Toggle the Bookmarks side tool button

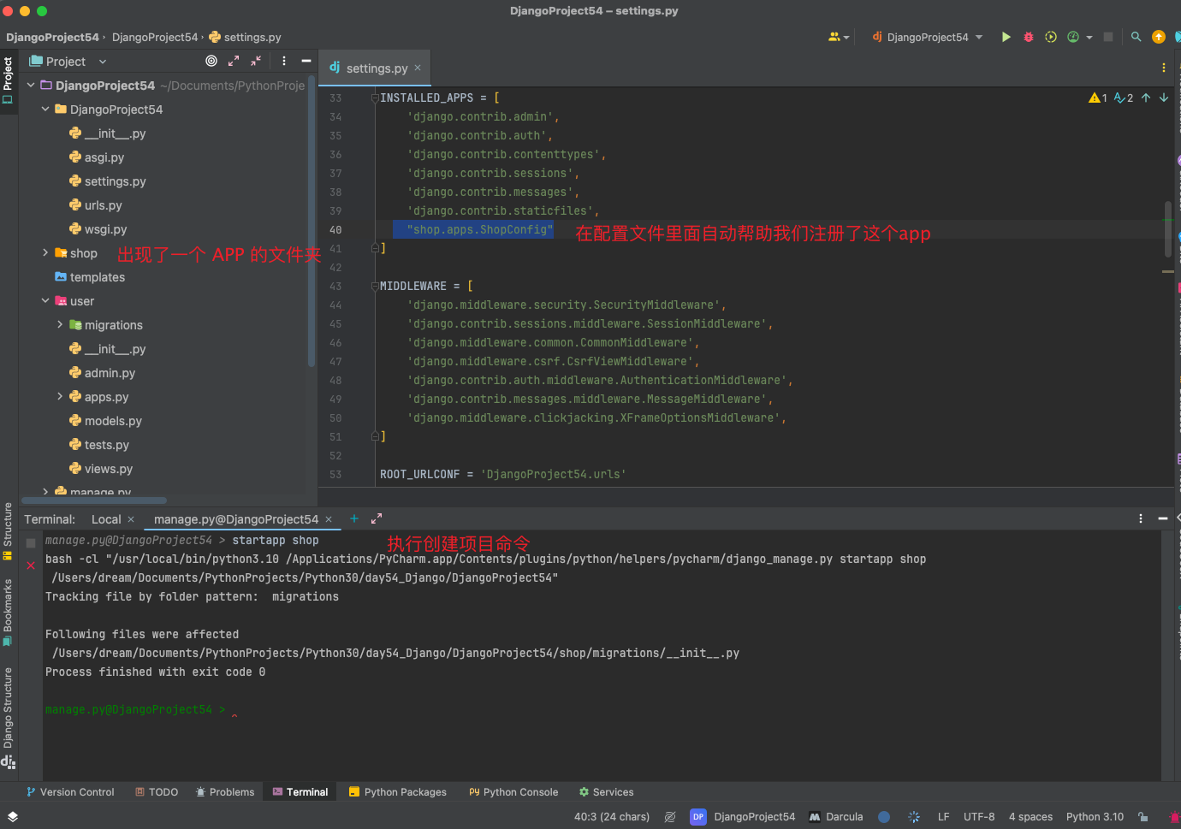coord(8,613)
